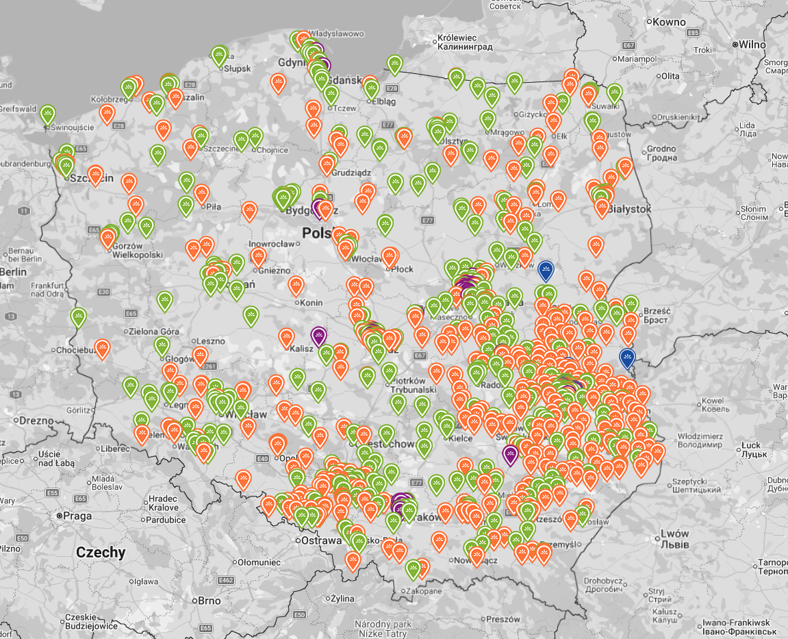Image resolution: width=788 pixels, height=639 pixels.
Task: Click the Lwów city label
Action: pyautogui.click(x=674, y=538)
